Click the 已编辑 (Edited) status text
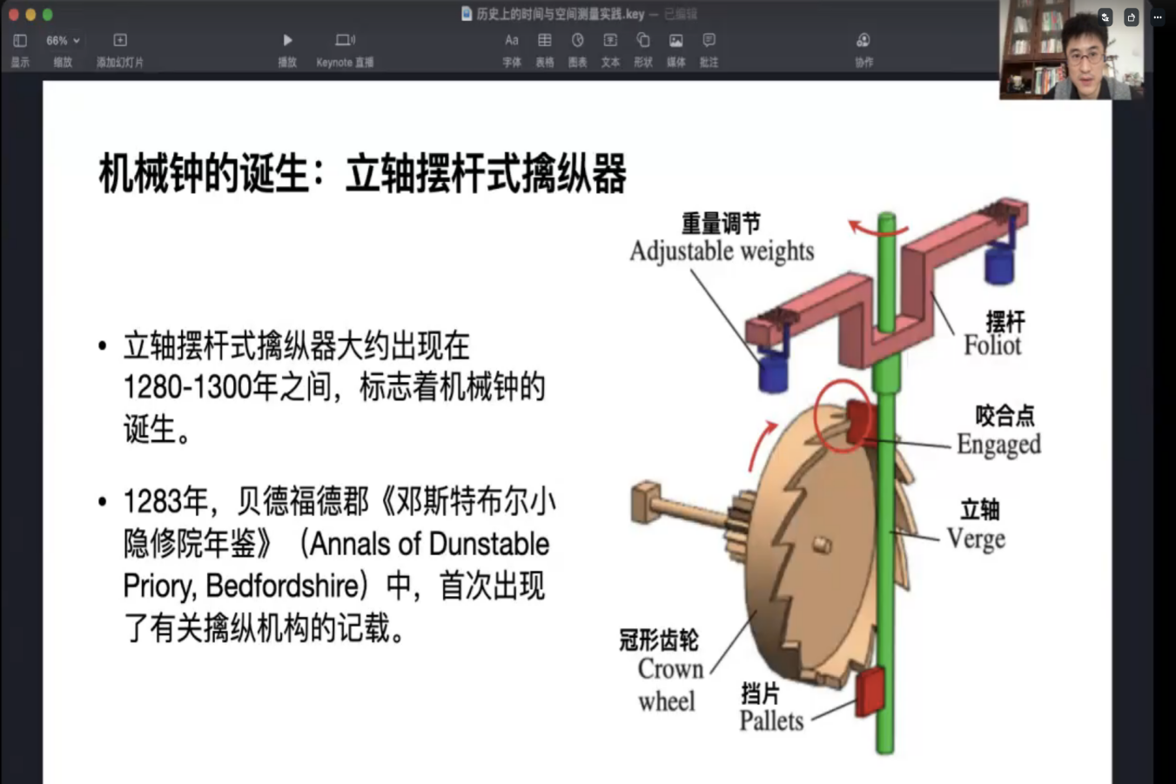Viewport: 1176px width, 784px height. 680,14
